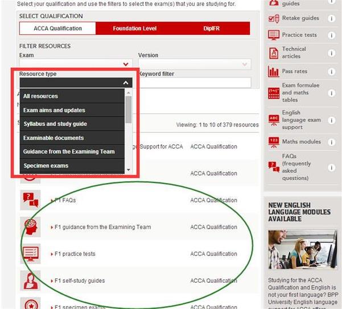Screen dimensions: 342x309
Task: Open the Maths modules sidebar link
Action: click(301, 142)
